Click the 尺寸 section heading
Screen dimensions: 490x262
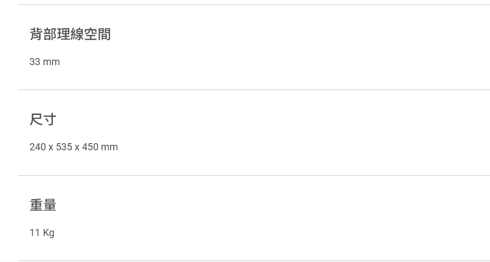(x=43, y=119)
